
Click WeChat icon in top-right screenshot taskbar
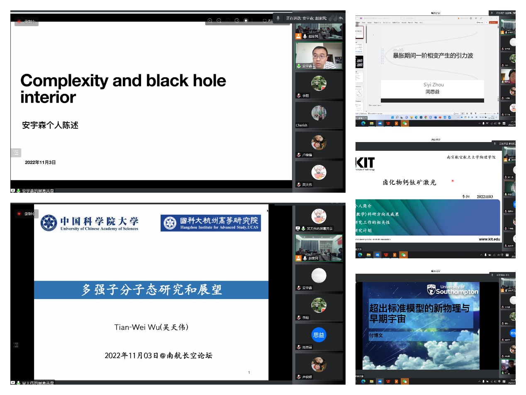click(x=404, y=123)
